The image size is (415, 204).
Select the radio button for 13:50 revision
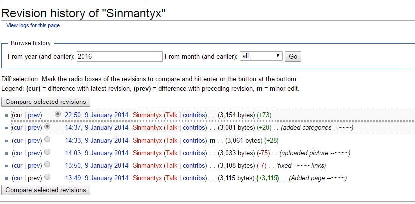tap(47, 164)
